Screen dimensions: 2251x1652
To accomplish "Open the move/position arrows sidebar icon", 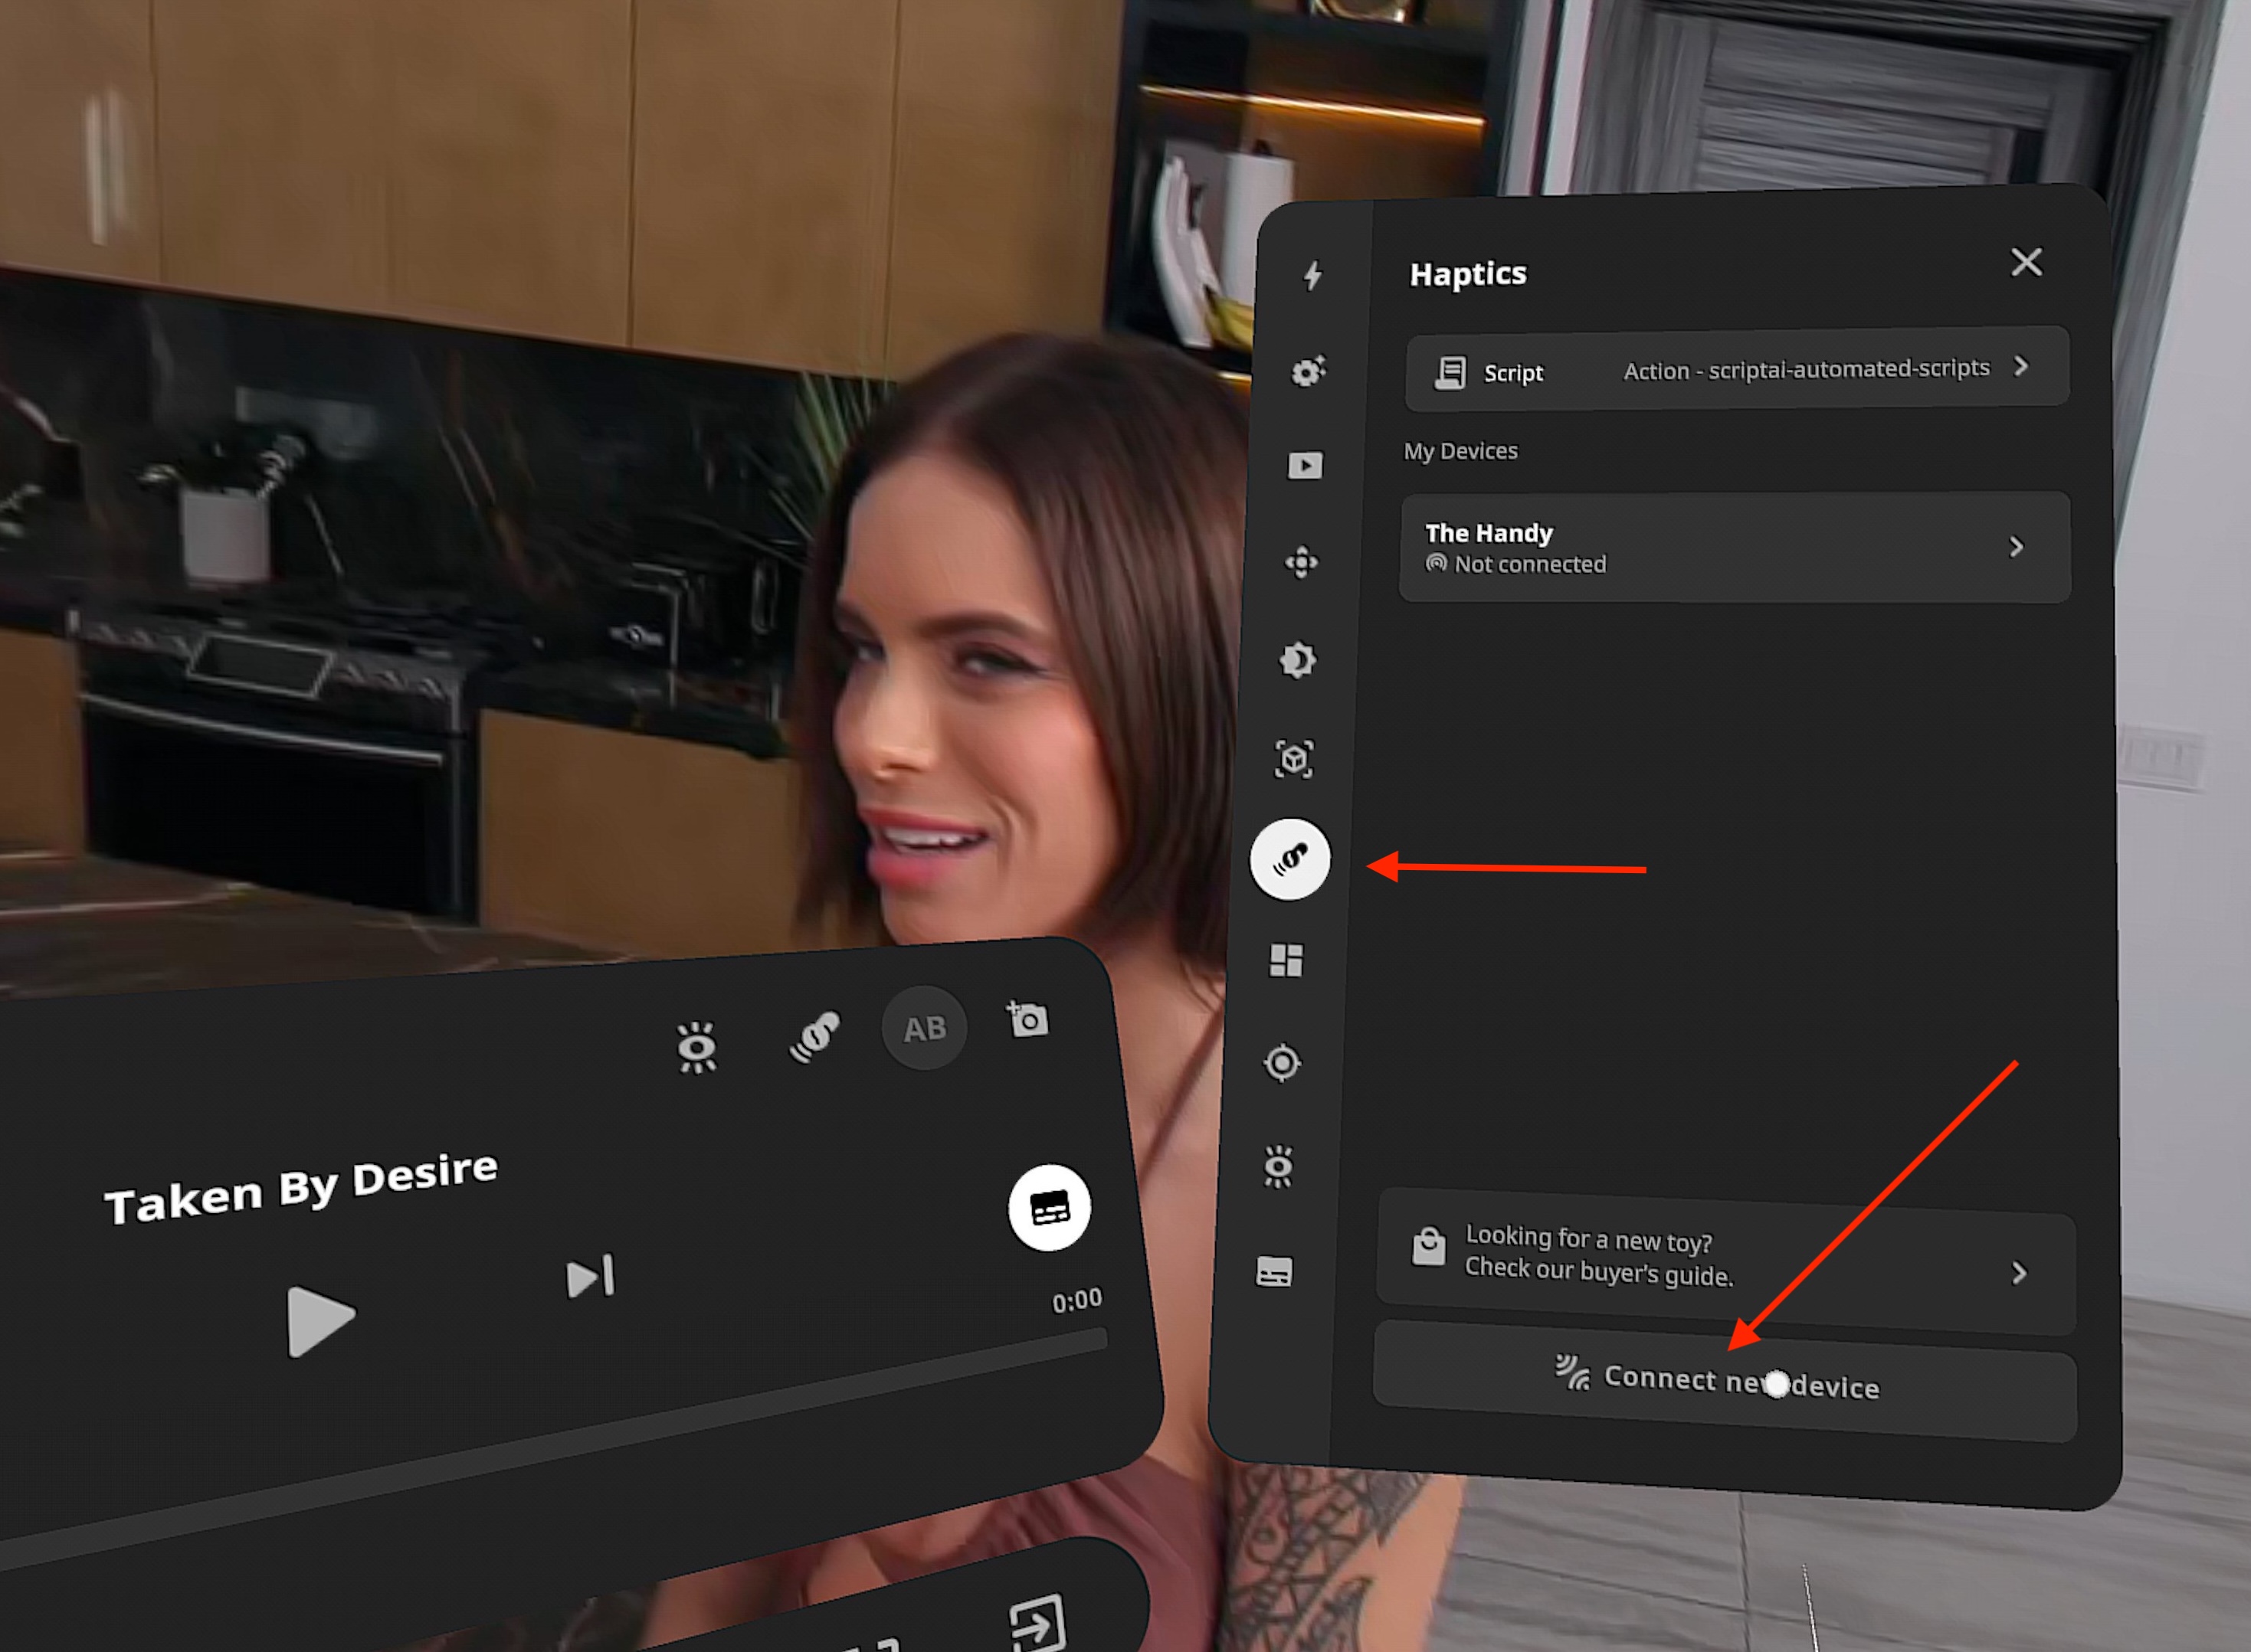I will [x=1301, y=562].
